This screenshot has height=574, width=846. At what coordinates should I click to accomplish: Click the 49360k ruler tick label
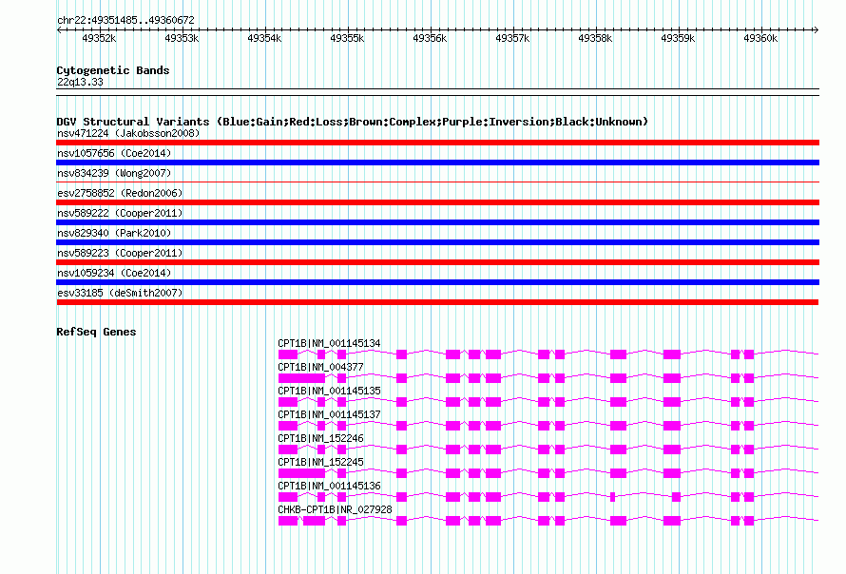[760, 38]
